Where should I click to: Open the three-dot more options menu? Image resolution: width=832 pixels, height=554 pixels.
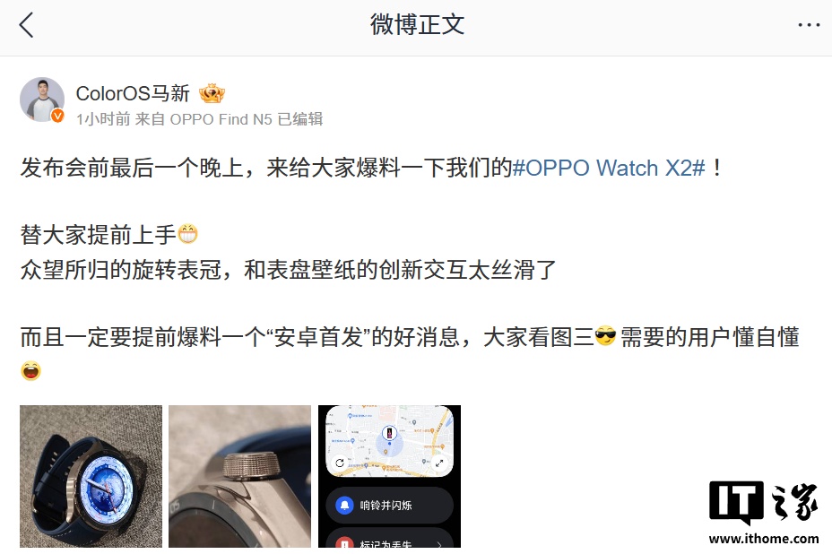pyautogui.click(x=809, y=25)
